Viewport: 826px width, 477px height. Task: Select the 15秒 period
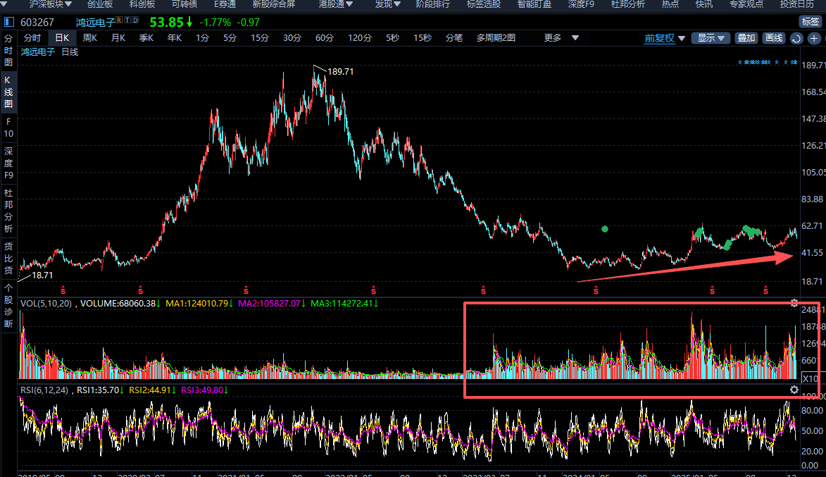click(x=423, y=38)
